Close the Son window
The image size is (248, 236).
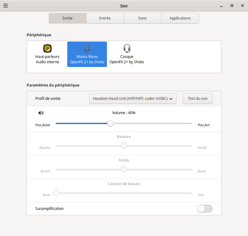coord(242,6)
